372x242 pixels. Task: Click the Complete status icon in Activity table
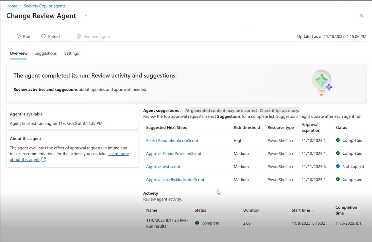pos(197,223)
